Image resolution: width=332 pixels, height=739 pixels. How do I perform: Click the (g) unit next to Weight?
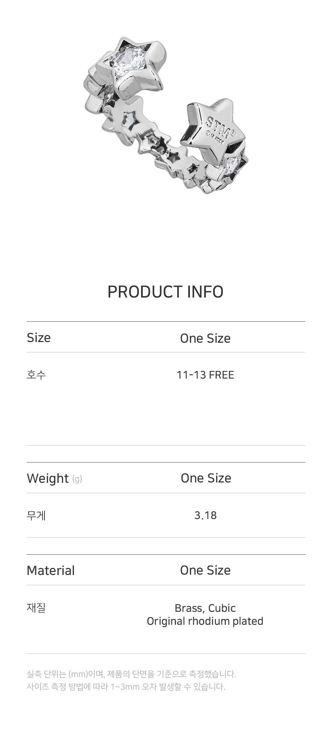click(77, 479)
